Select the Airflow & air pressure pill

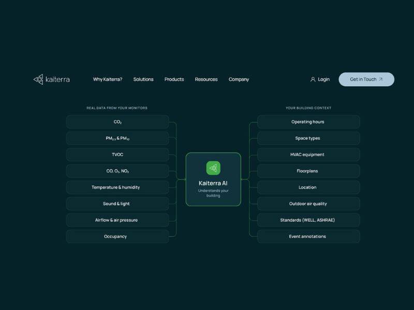click(x=117, y=220)
